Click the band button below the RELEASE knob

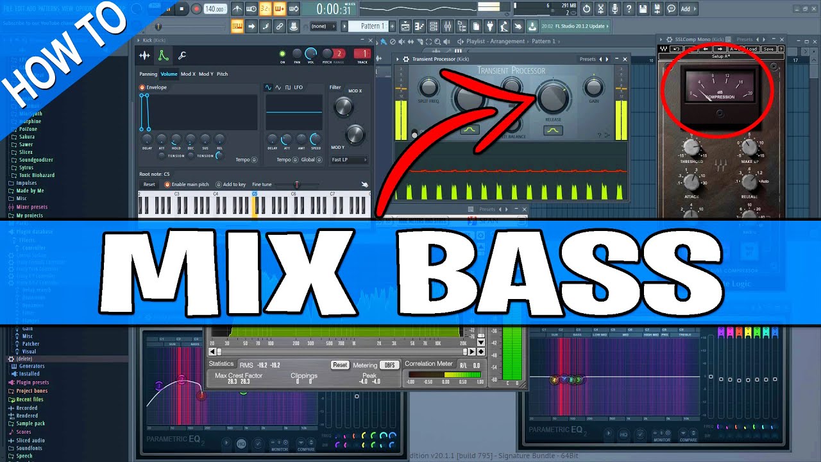coord(553,130)
